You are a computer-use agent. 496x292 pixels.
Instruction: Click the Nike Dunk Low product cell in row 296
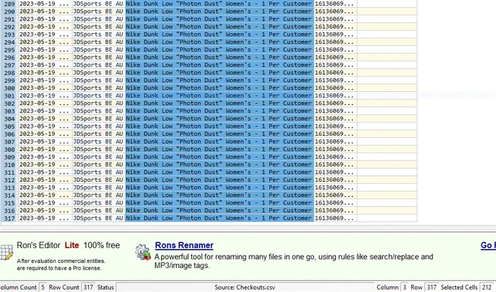pos(220,58)
